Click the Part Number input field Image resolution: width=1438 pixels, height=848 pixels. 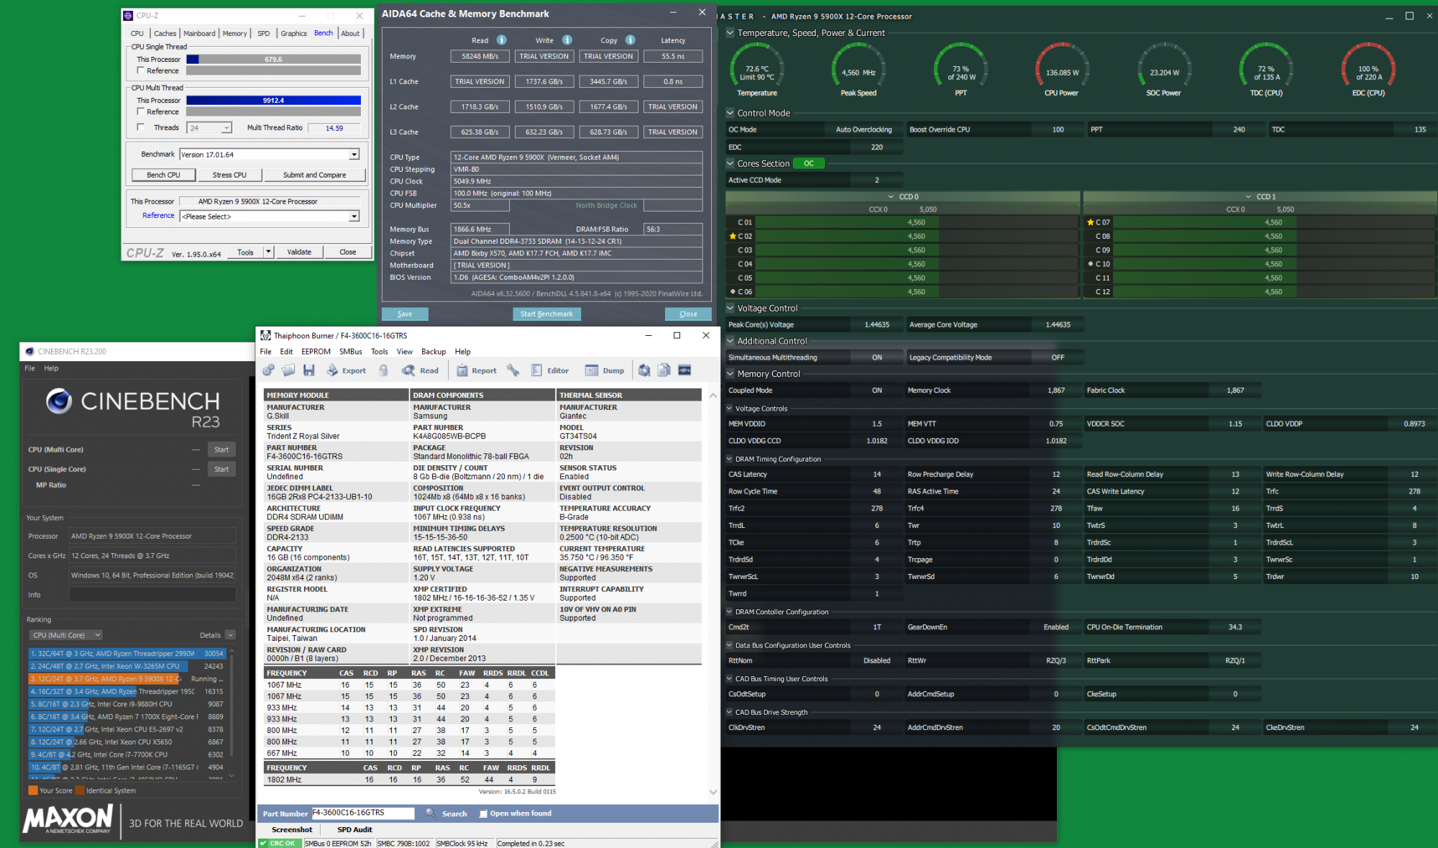362,813
